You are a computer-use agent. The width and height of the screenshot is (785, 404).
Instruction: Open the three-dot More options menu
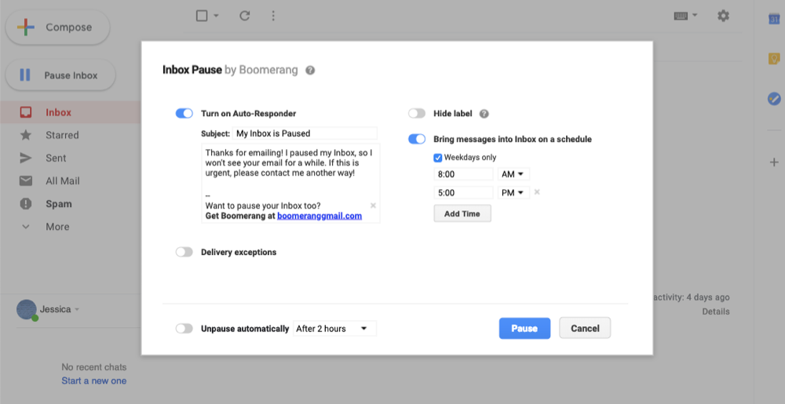[273, 16]
